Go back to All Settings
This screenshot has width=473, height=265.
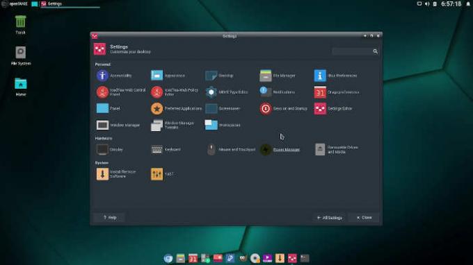click(x=330, y=217)
